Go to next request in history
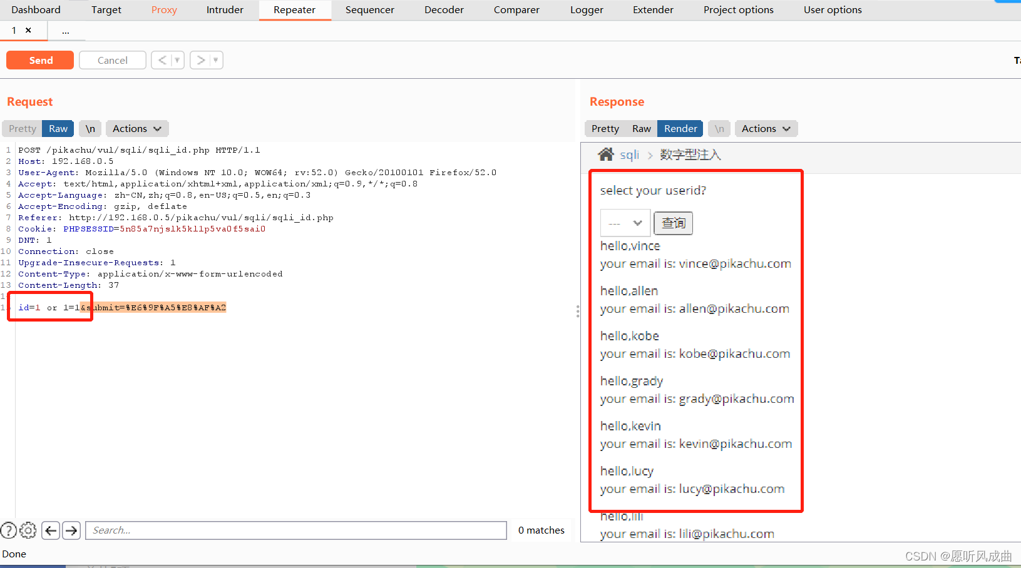 tap(201, 60)
